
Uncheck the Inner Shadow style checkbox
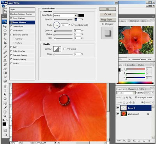click(x=11, y=22)
